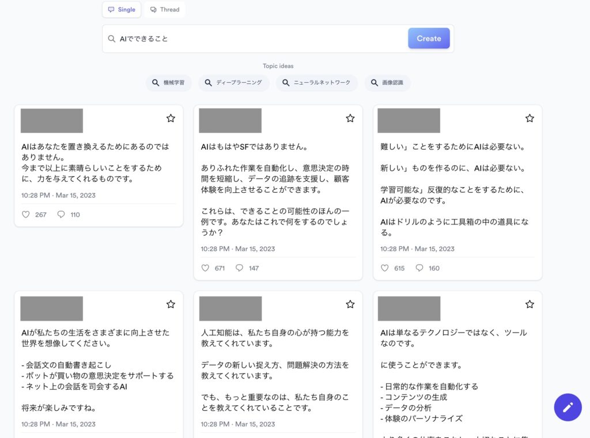Select the 機械学習 topic idea
This screenshot has width=590, height=438.
[x=168, y=83]
